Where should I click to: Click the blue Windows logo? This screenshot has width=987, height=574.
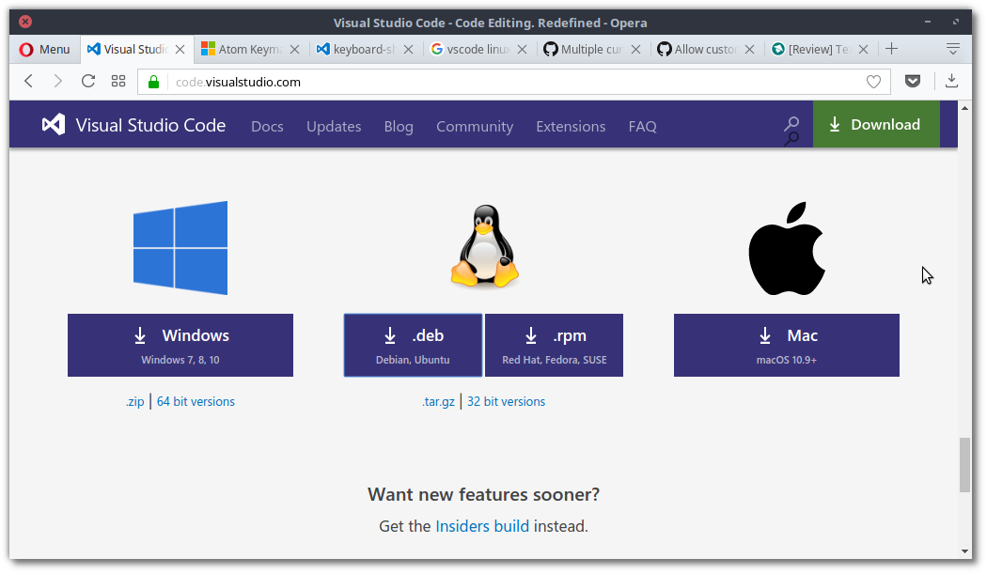(180, 247)
